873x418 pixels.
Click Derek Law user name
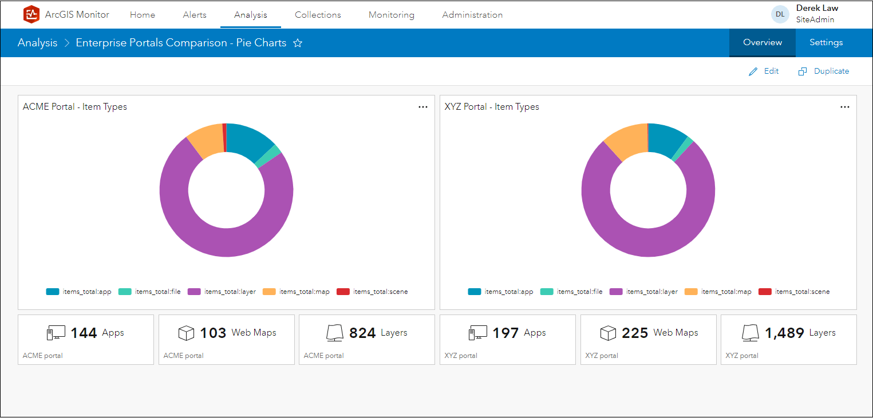(817, 9)
